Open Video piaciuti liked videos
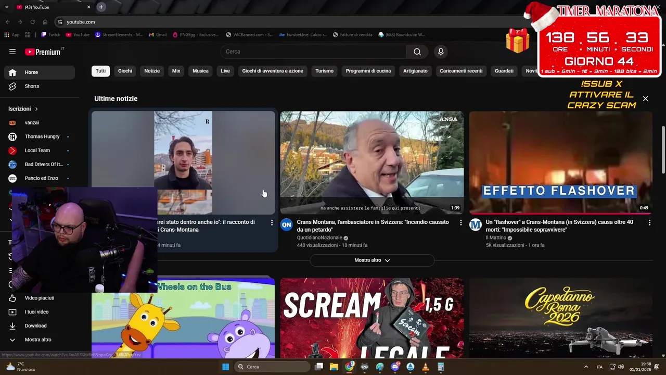The width and height of the screenshot is (666, 375). click(40, 298)
